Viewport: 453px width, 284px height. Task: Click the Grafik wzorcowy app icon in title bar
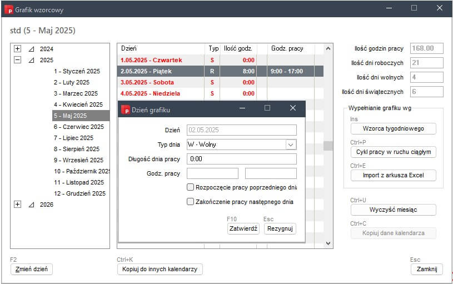tap(8, 9)
